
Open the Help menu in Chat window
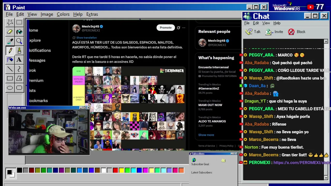point(277,23)
